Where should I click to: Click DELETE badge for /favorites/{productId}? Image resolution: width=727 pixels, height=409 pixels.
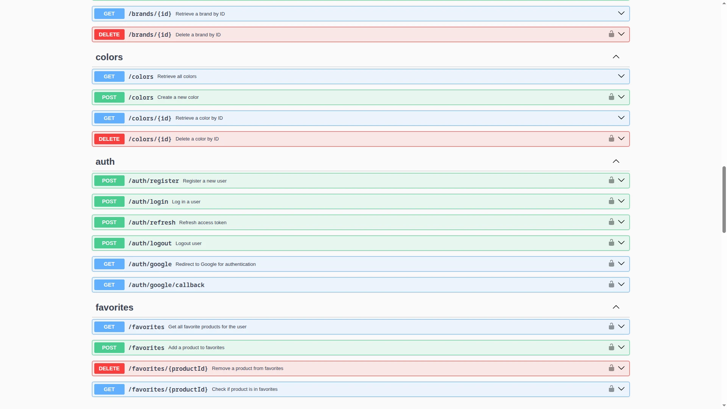pyautogui.click(x=109, y=368)
